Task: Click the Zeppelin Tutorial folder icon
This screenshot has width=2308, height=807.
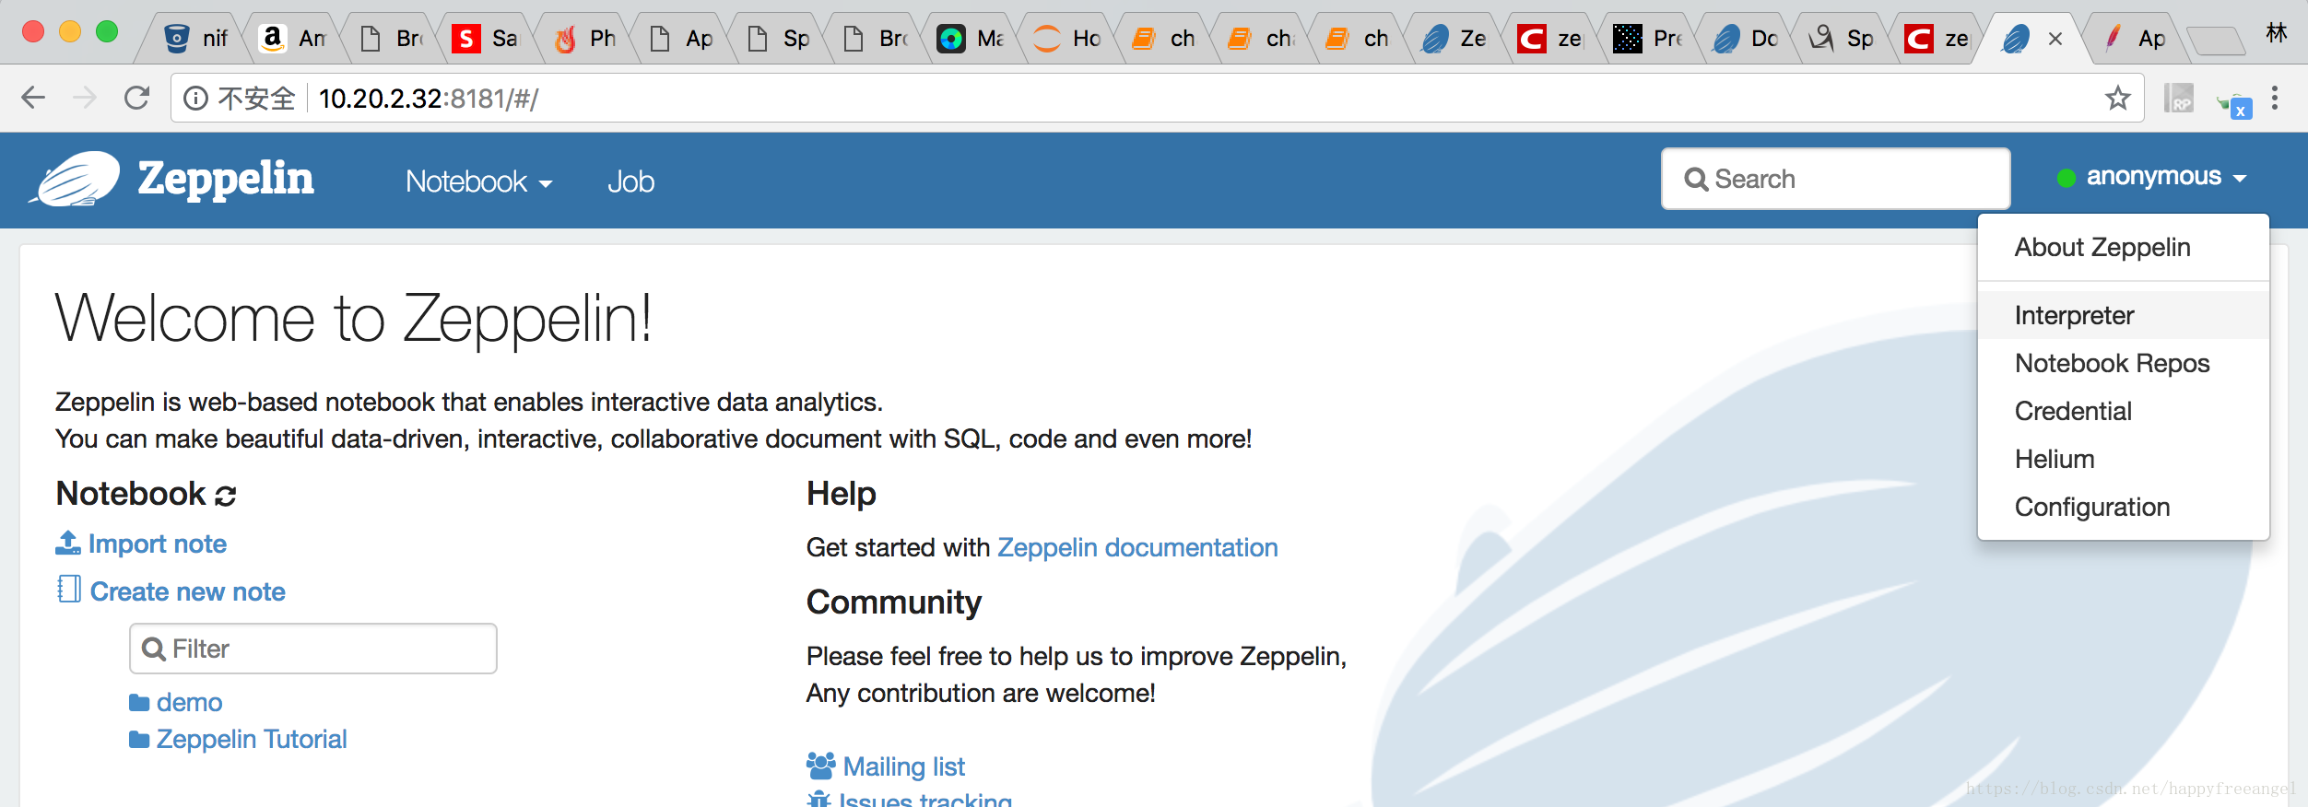Action: tap(139, 740)
